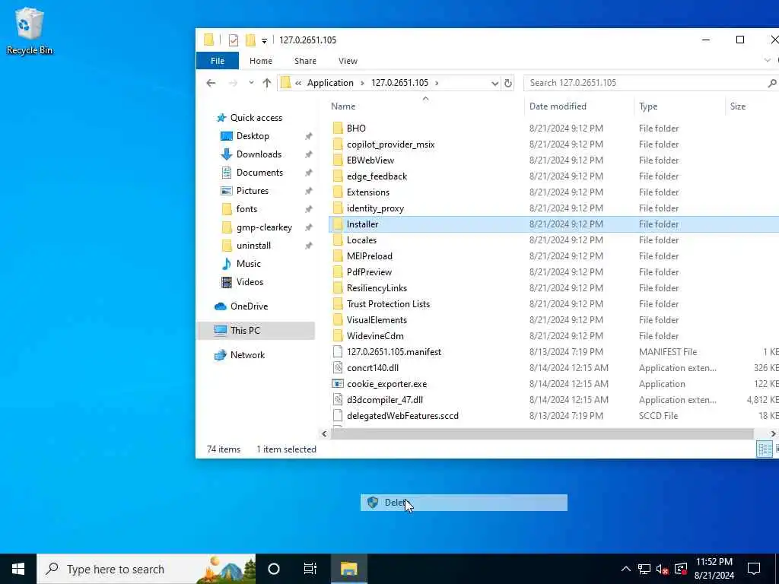Go up one folder level arrow

[x=267, y=83]
